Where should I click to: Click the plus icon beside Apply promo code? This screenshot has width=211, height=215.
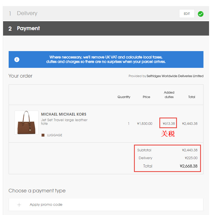(19, 205)
